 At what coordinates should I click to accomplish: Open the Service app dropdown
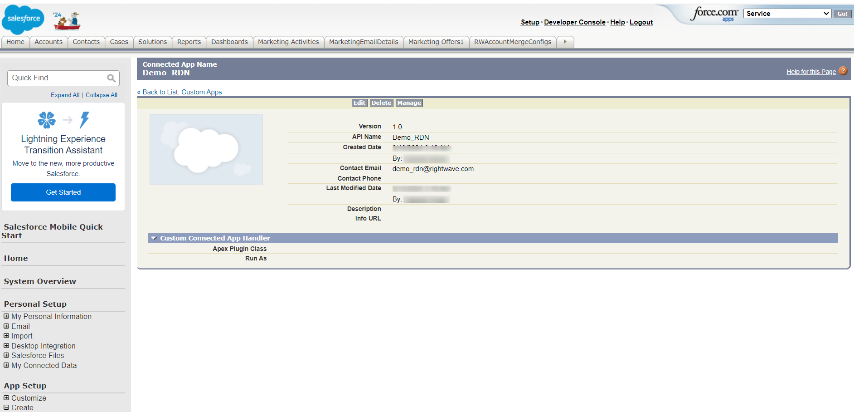[787, 14]
